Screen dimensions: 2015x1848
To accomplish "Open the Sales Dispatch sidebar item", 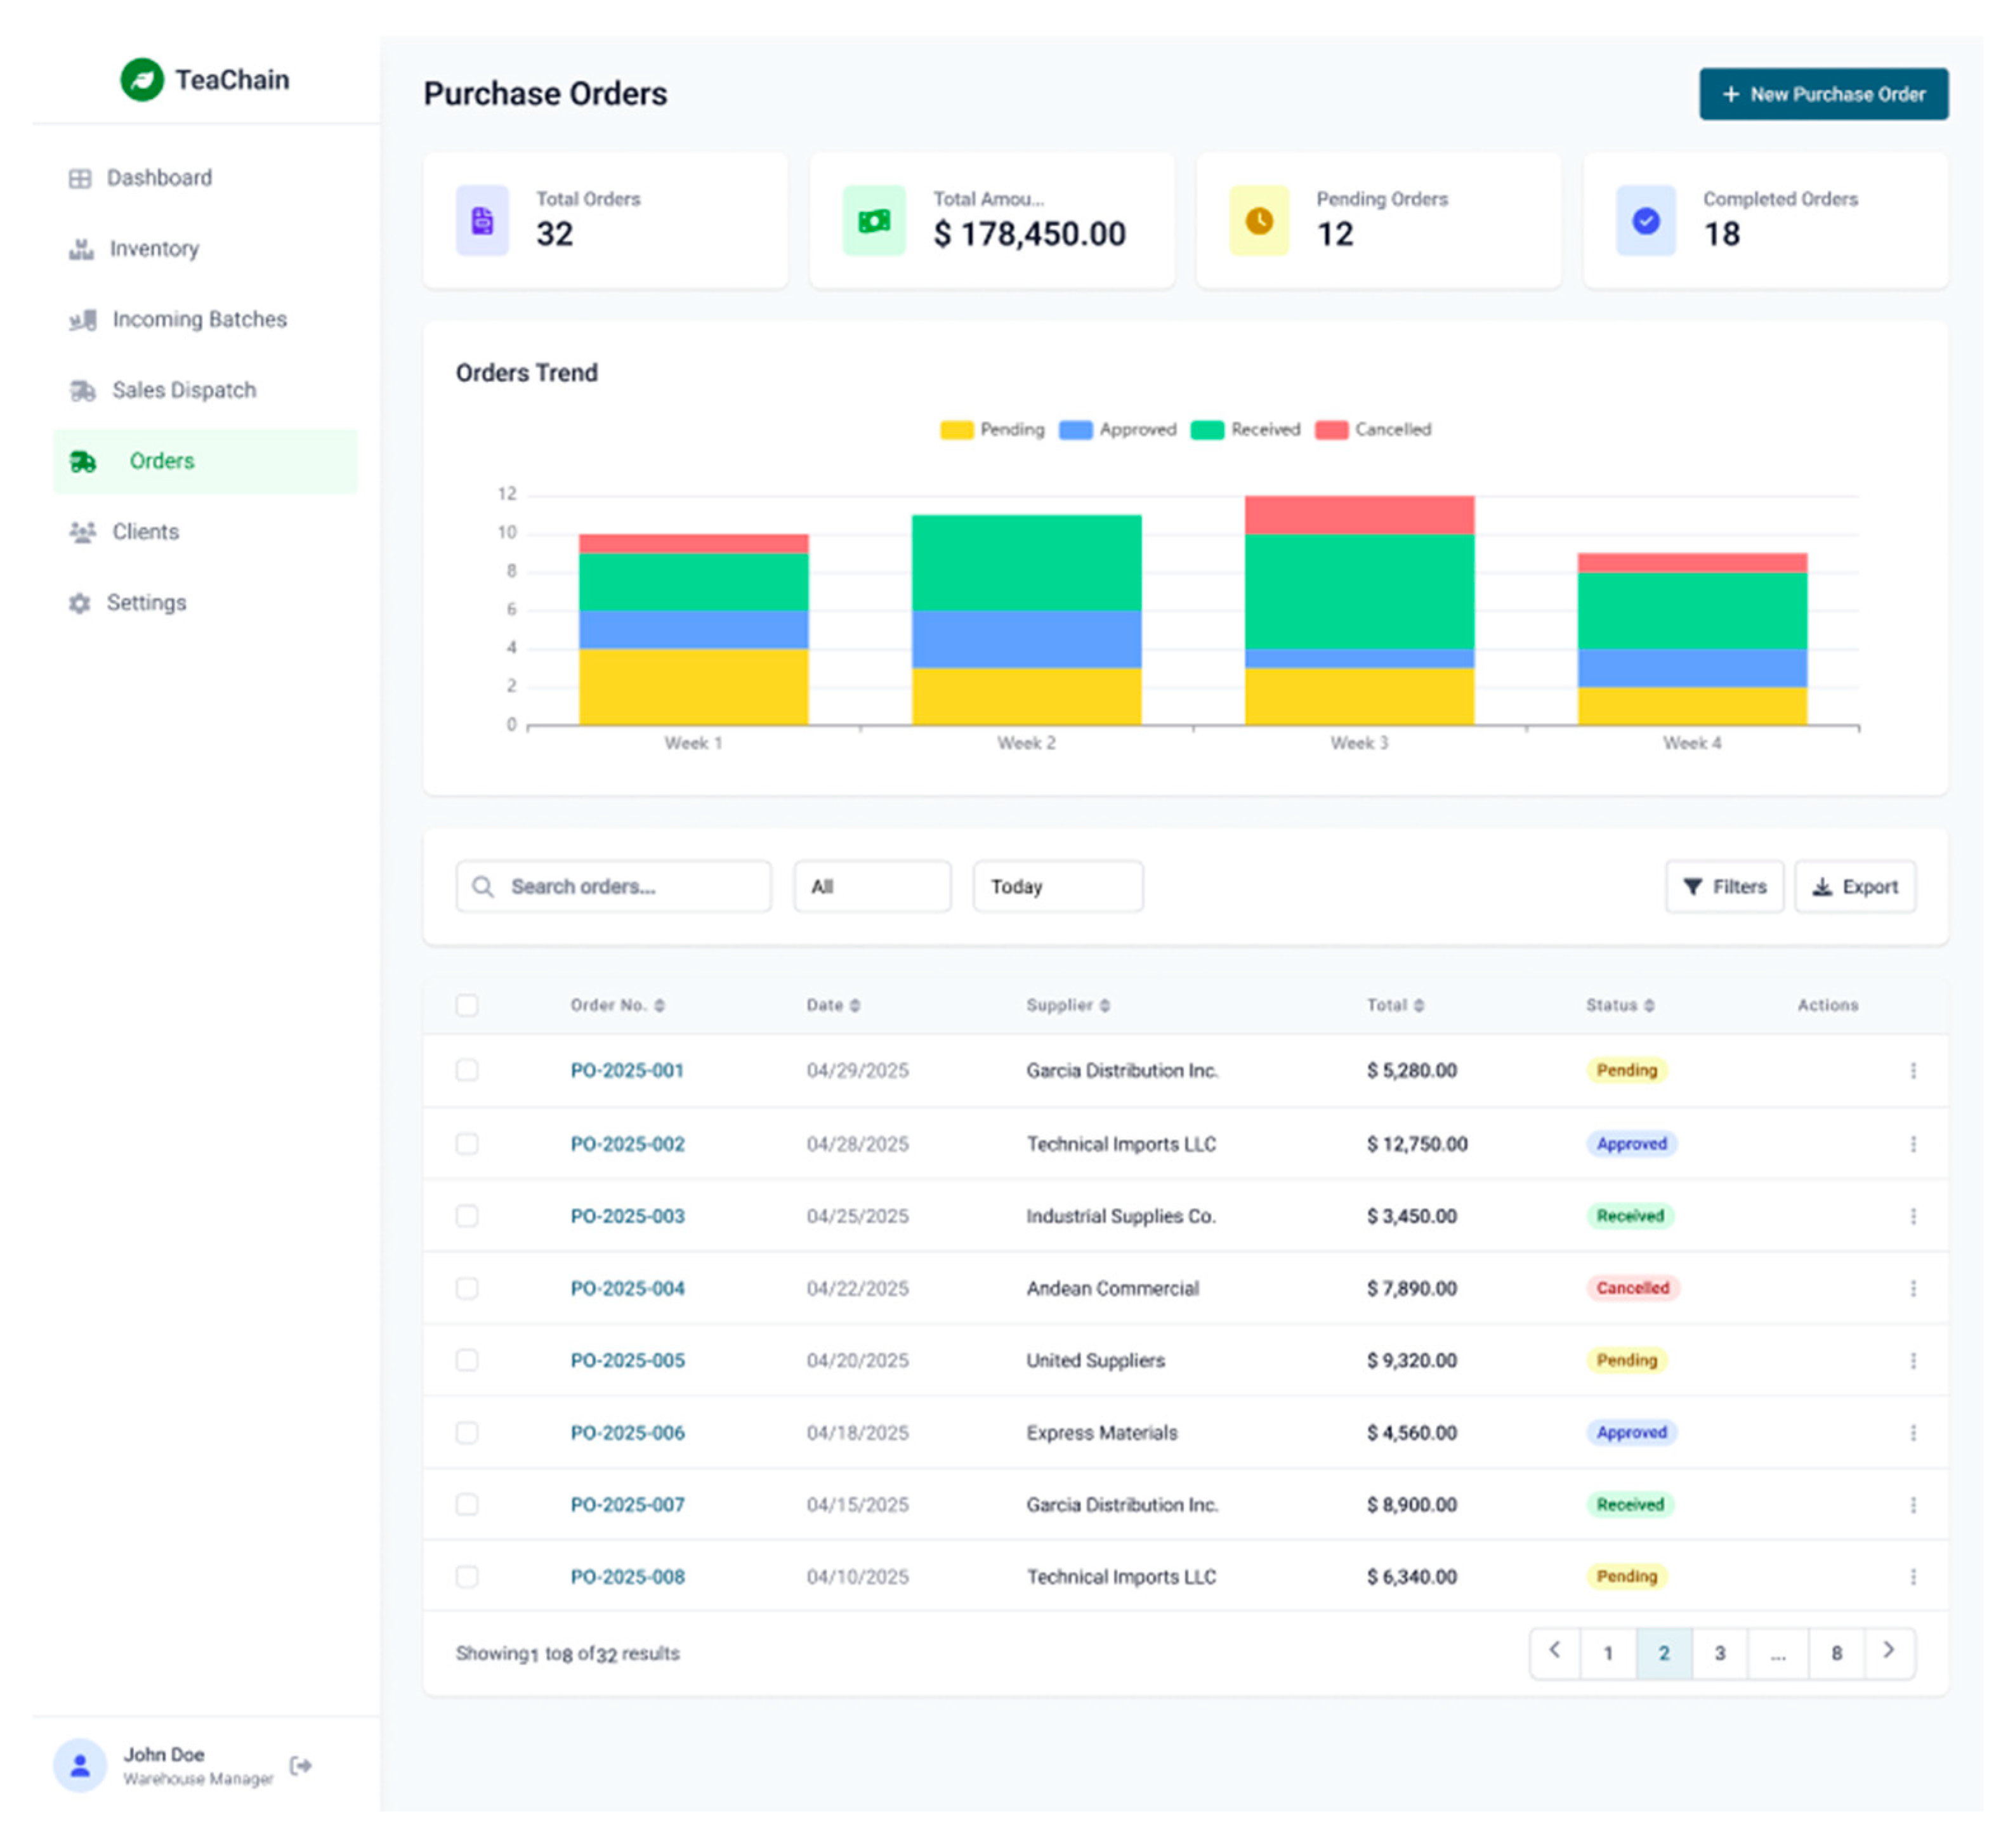I will pos(184,390).
